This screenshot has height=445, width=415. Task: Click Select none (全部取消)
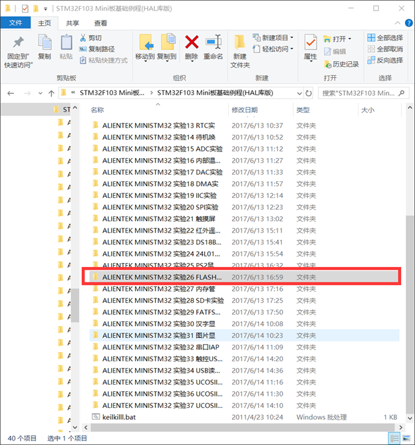(x=385, y=48)
